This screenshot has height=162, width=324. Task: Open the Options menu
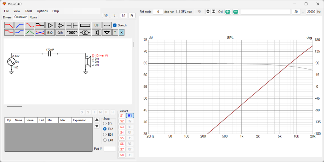tap(42, 11)
